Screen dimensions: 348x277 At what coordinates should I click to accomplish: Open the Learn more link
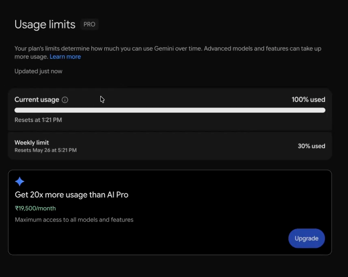point(65,57)
